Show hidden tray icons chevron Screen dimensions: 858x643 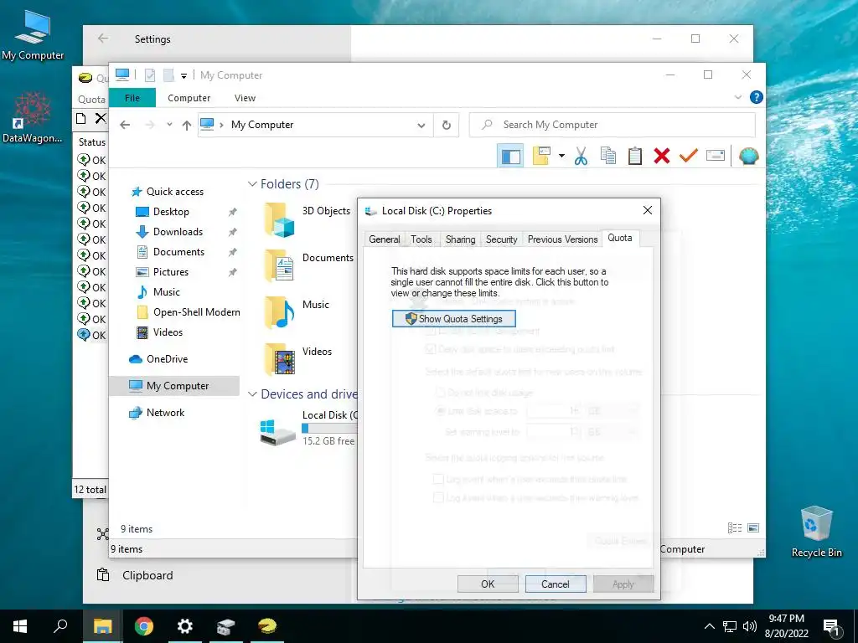709,626
